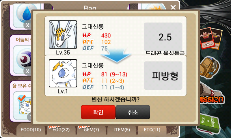The image size is (231, 138).
Task: Open the ITEM(5) tab
Action: (122, 130)
